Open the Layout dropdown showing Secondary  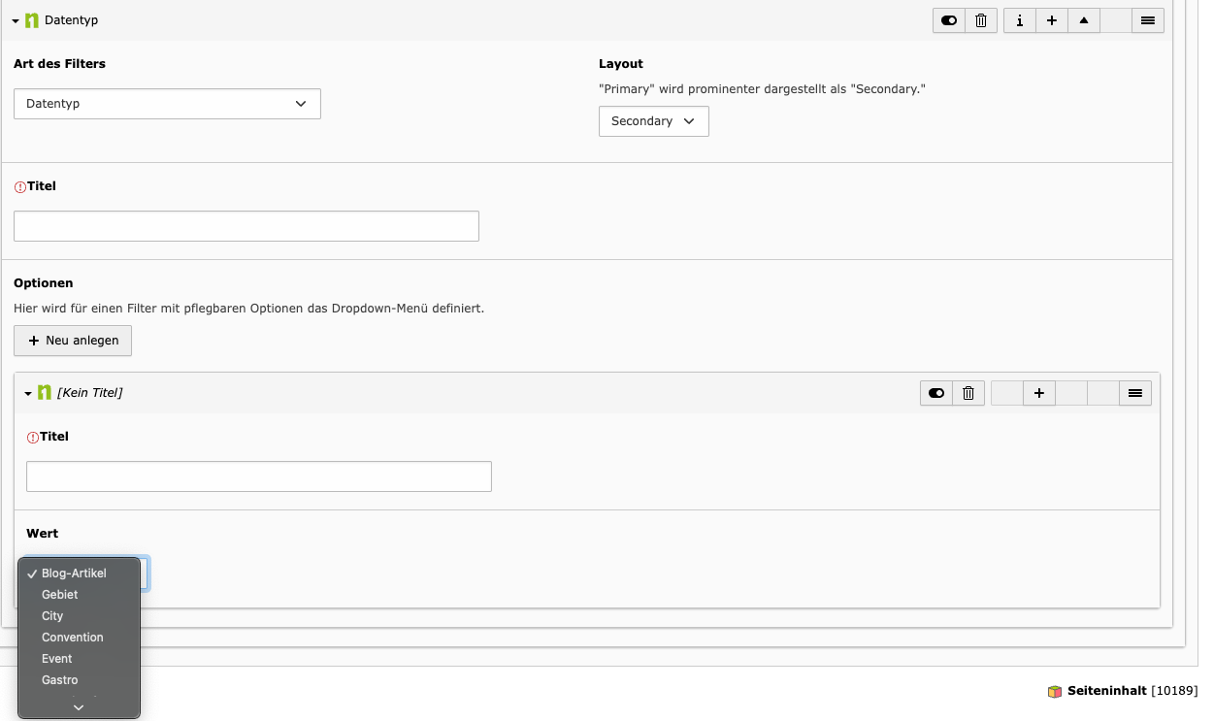point(653,121)
